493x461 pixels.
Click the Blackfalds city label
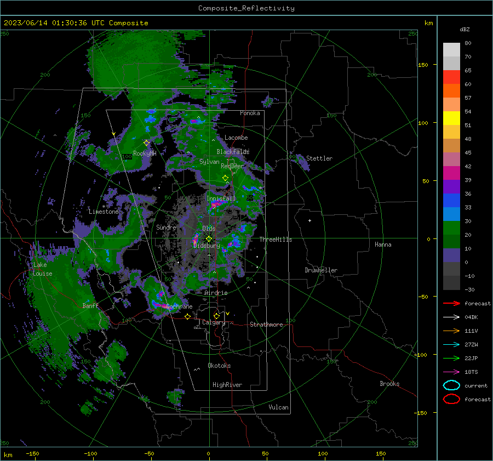[x=233, y=152]
